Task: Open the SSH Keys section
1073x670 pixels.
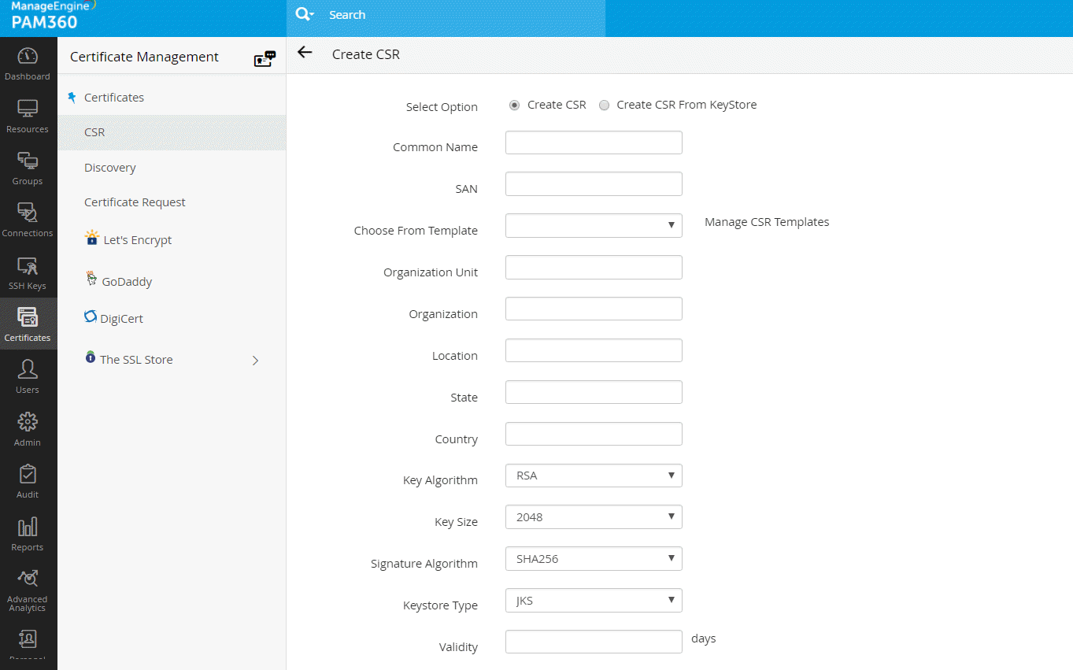Action: [x=28, y=272]
